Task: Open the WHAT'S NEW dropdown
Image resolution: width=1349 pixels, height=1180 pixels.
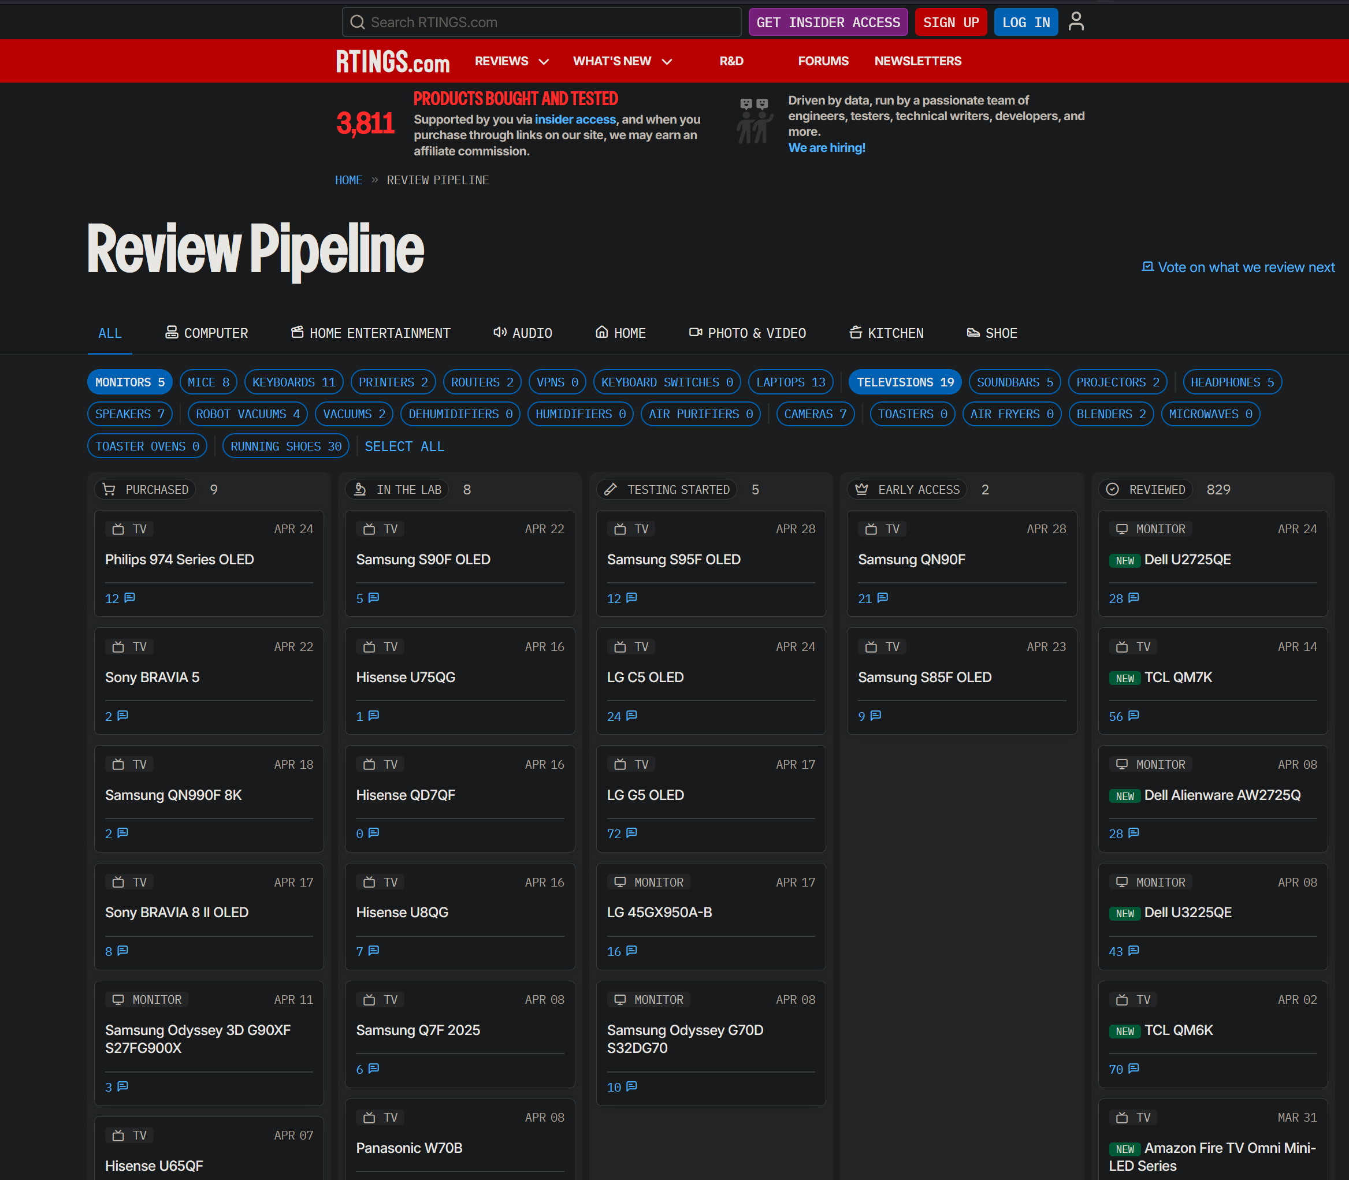Action: click(x=621, y=61)
